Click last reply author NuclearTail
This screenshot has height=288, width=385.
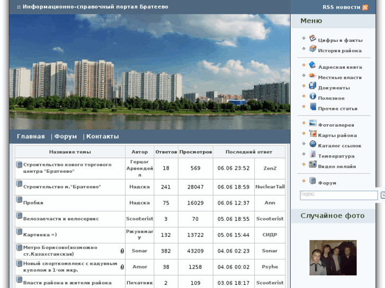[x=270, y=187]
